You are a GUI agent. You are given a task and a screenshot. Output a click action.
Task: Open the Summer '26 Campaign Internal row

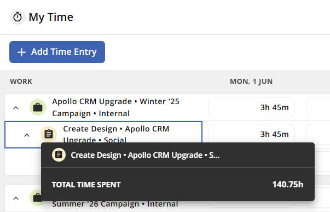click(x=115, y=204)
